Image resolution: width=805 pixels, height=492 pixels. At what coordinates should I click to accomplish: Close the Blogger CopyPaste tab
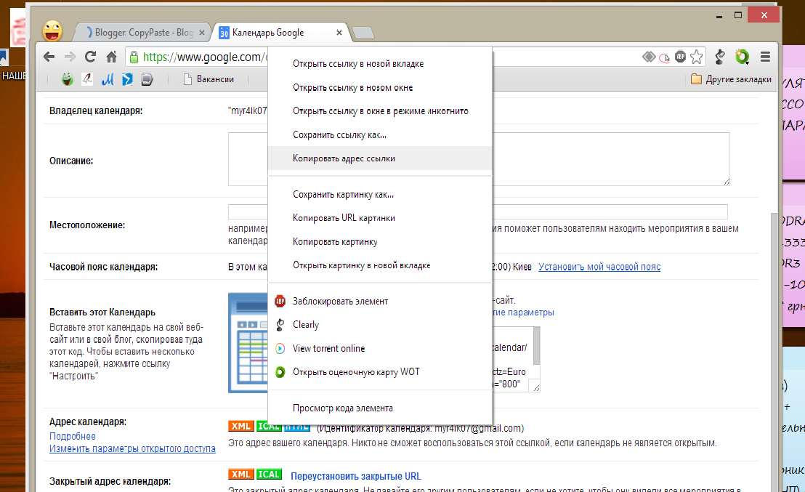202,33
